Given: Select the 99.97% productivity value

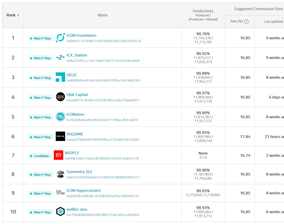Looking at the screenshot, I should [203, 93].
